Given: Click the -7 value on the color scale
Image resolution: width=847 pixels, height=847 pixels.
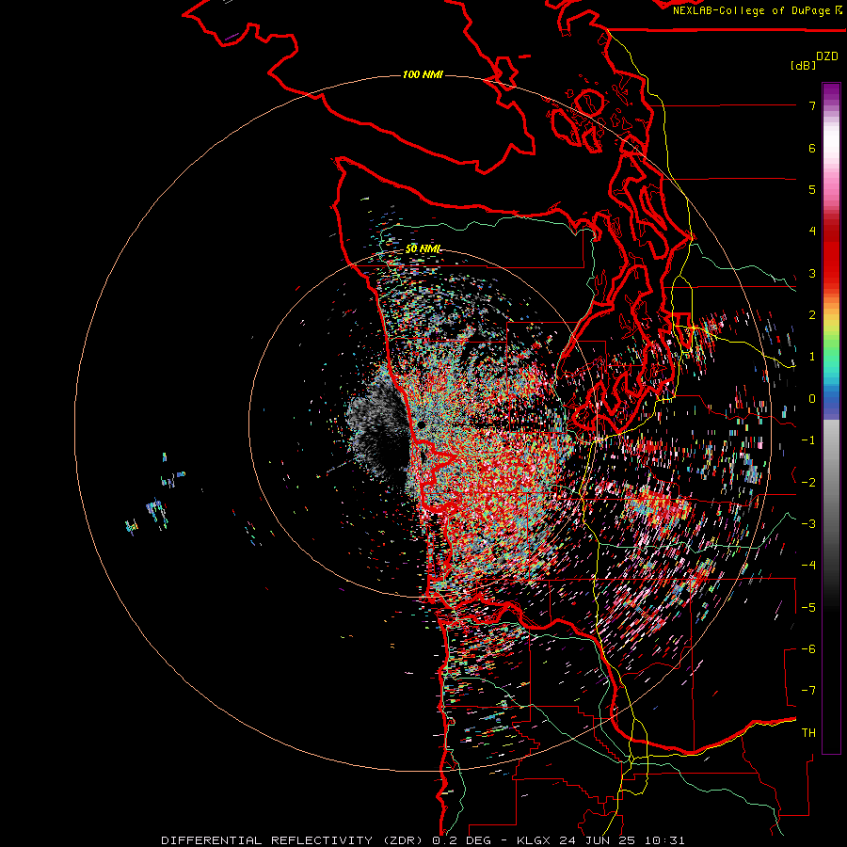Looking at the screenshot, I should (x=808, y=691).
